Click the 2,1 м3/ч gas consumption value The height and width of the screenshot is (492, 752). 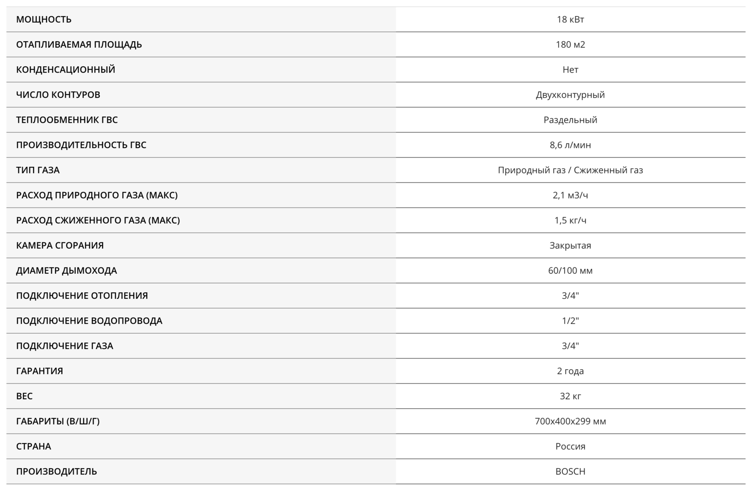coord(570,195)
